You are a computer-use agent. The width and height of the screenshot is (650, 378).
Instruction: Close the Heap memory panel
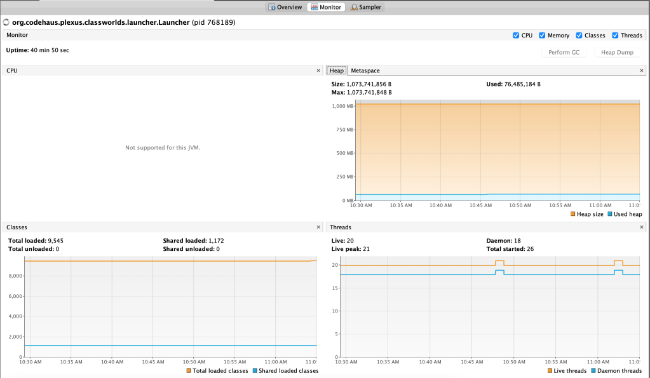coord(641,71)
